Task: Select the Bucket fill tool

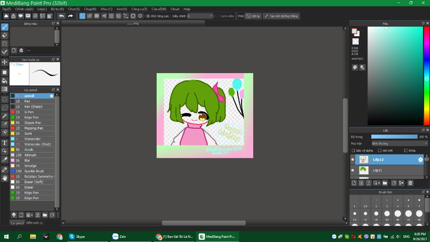Action: tap(5, 80)
